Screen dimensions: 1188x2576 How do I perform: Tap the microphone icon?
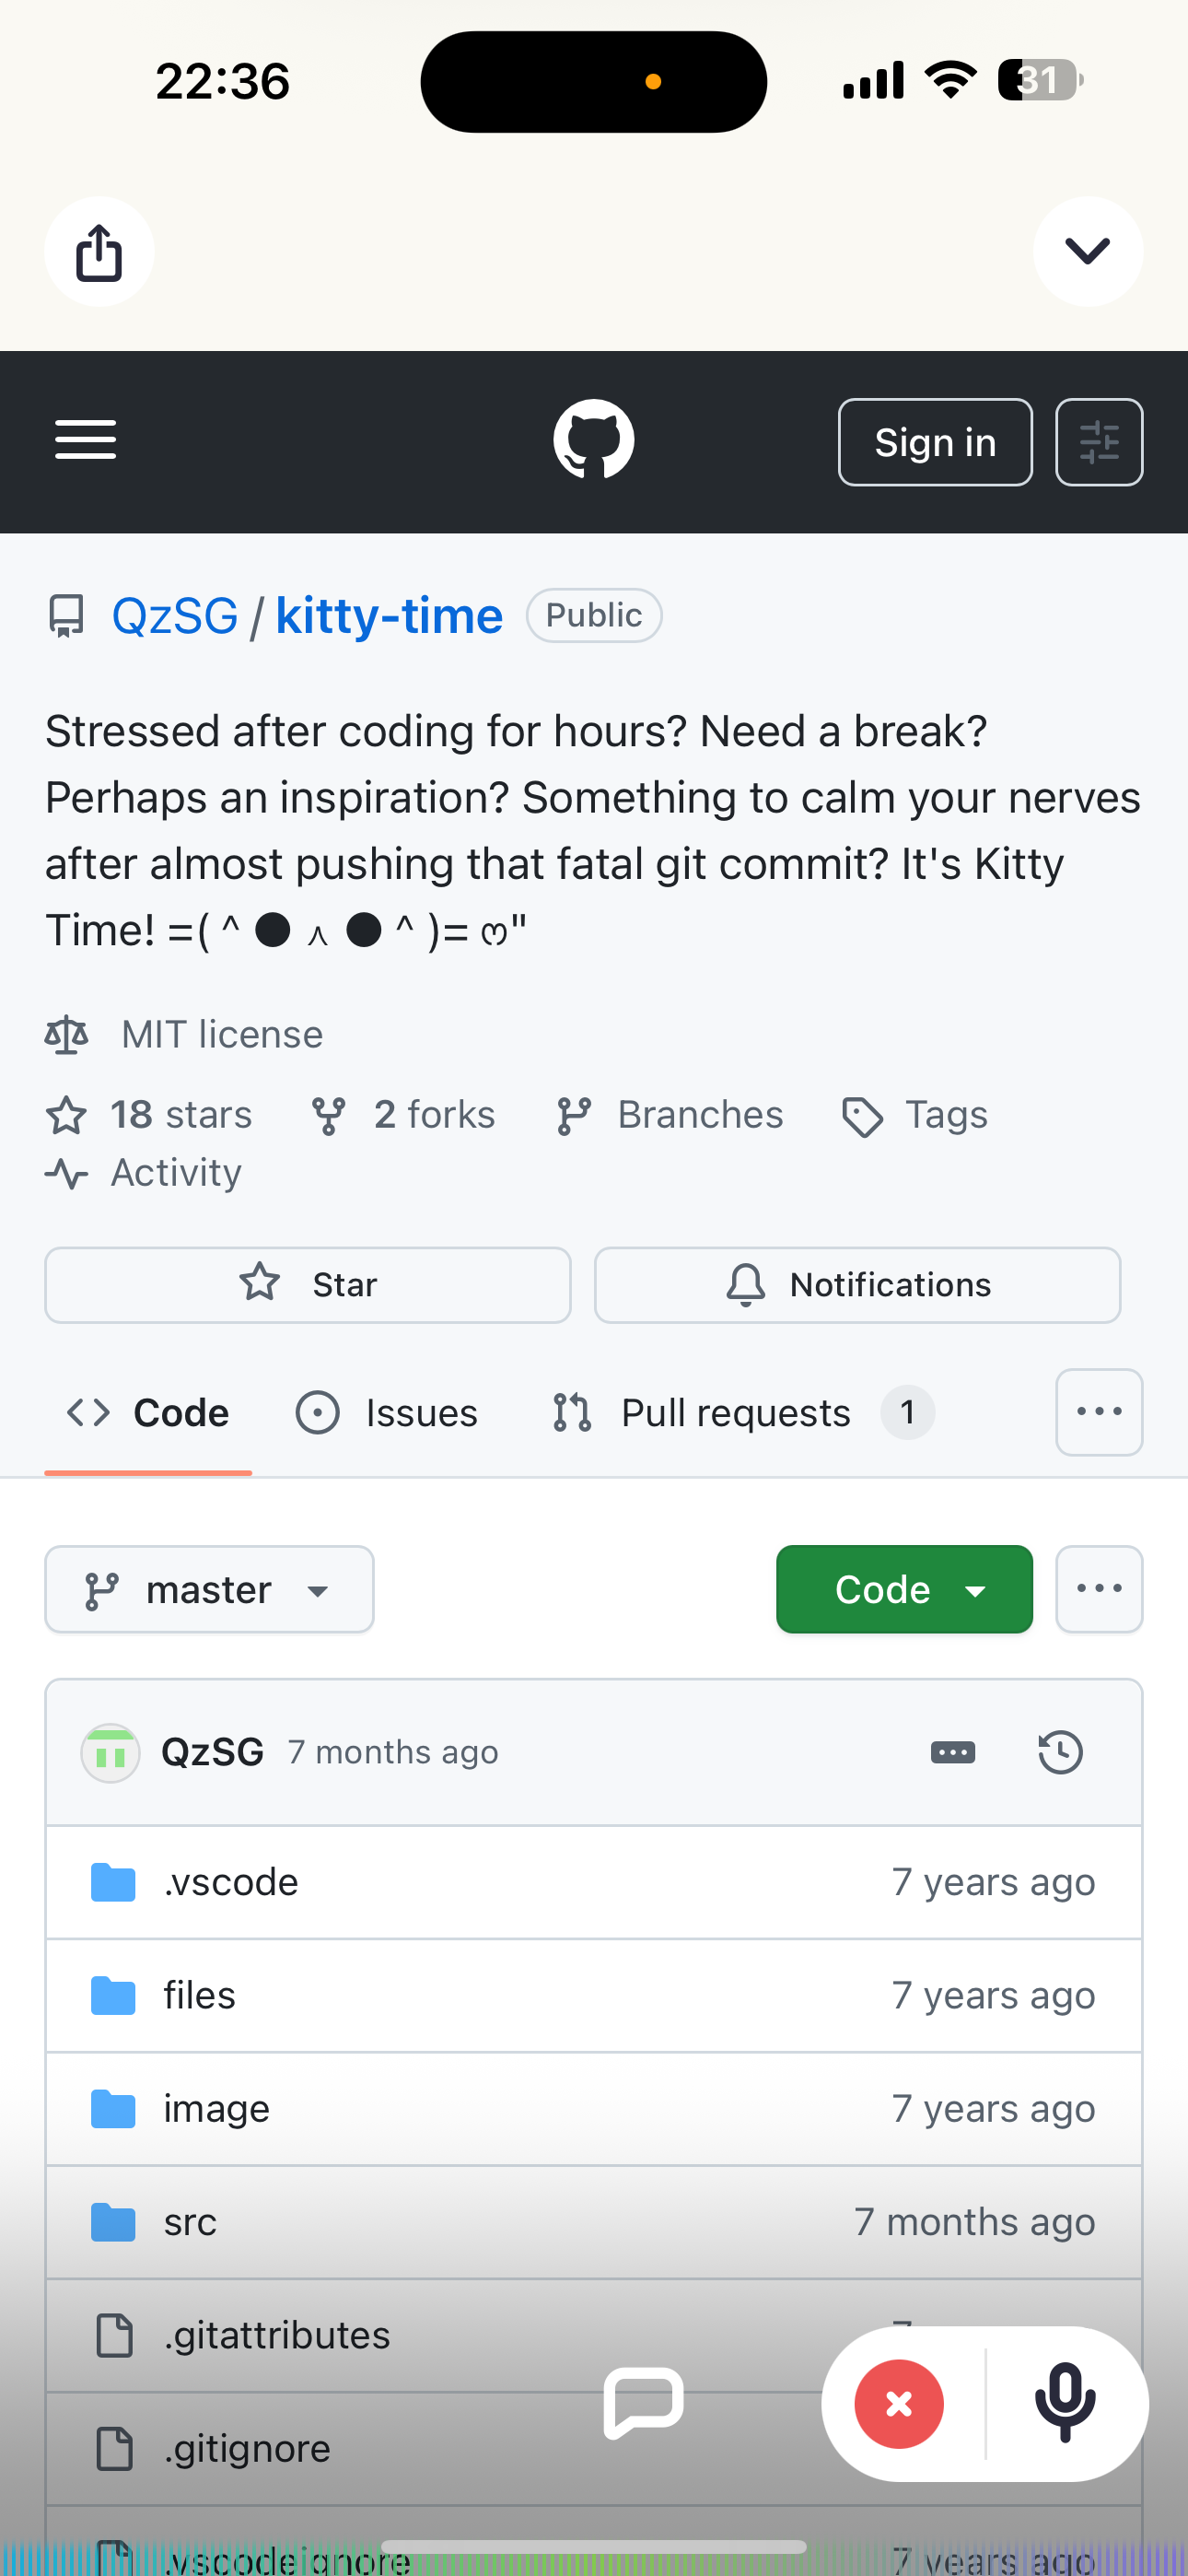[1065, 2404]
